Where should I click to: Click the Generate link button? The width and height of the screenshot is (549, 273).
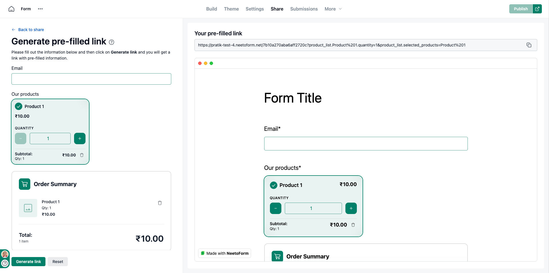(28, 262)
